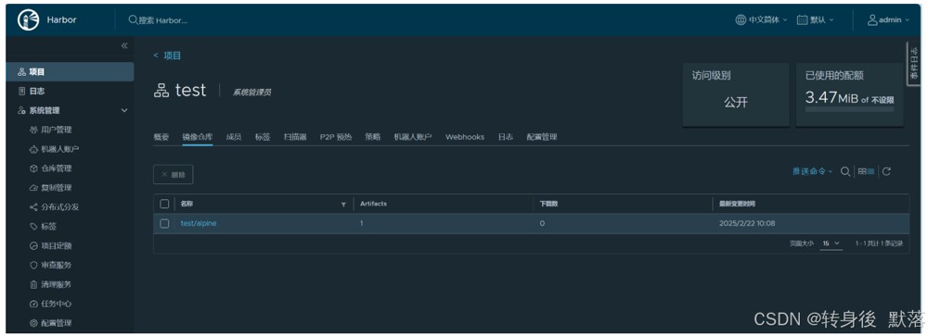Open the test/alpine repository link
The width and height of the screenshot is (928, 336).
pyautogui.click(x=199, y=224)
